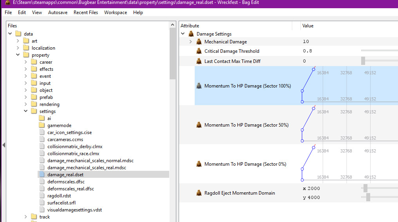Click the Last Contact Max Time Diff slider handle
398x222 pixels.
(x=363, y=61)
